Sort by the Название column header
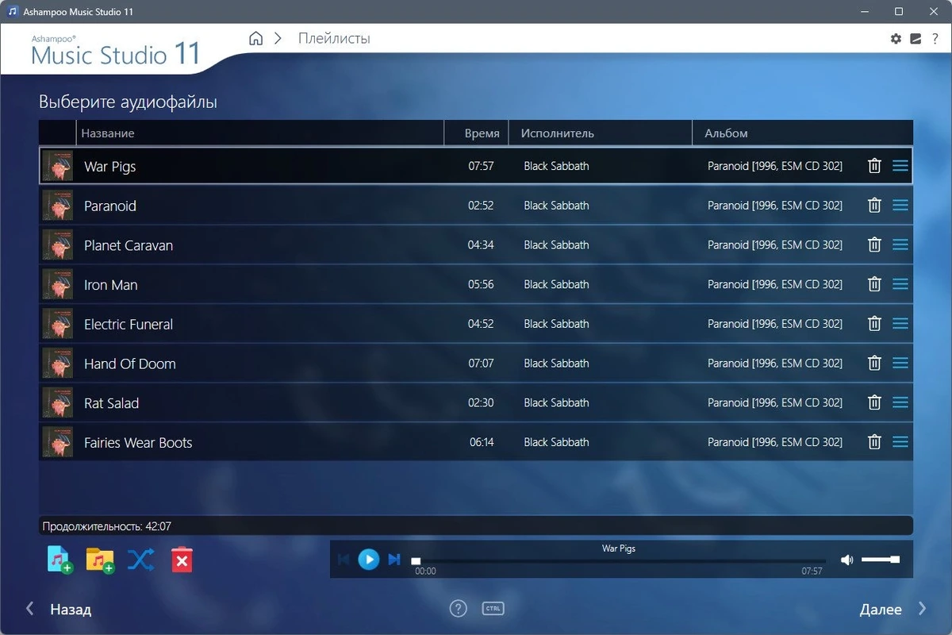This screenshot has width=952, height=635. [259, 133]
